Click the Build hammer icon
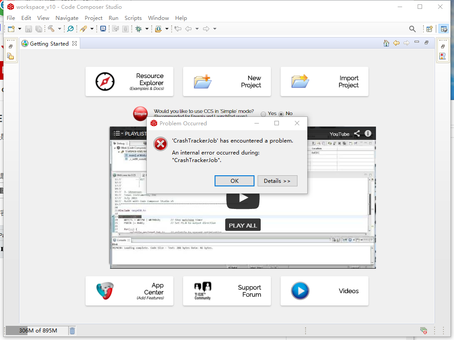Screen dimensions: 454x340 point(51,29)
